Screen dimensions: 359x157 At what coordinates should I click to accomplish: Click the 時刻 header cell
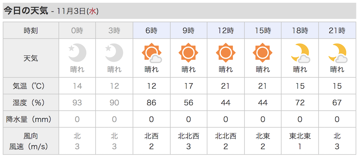[31, 30]
